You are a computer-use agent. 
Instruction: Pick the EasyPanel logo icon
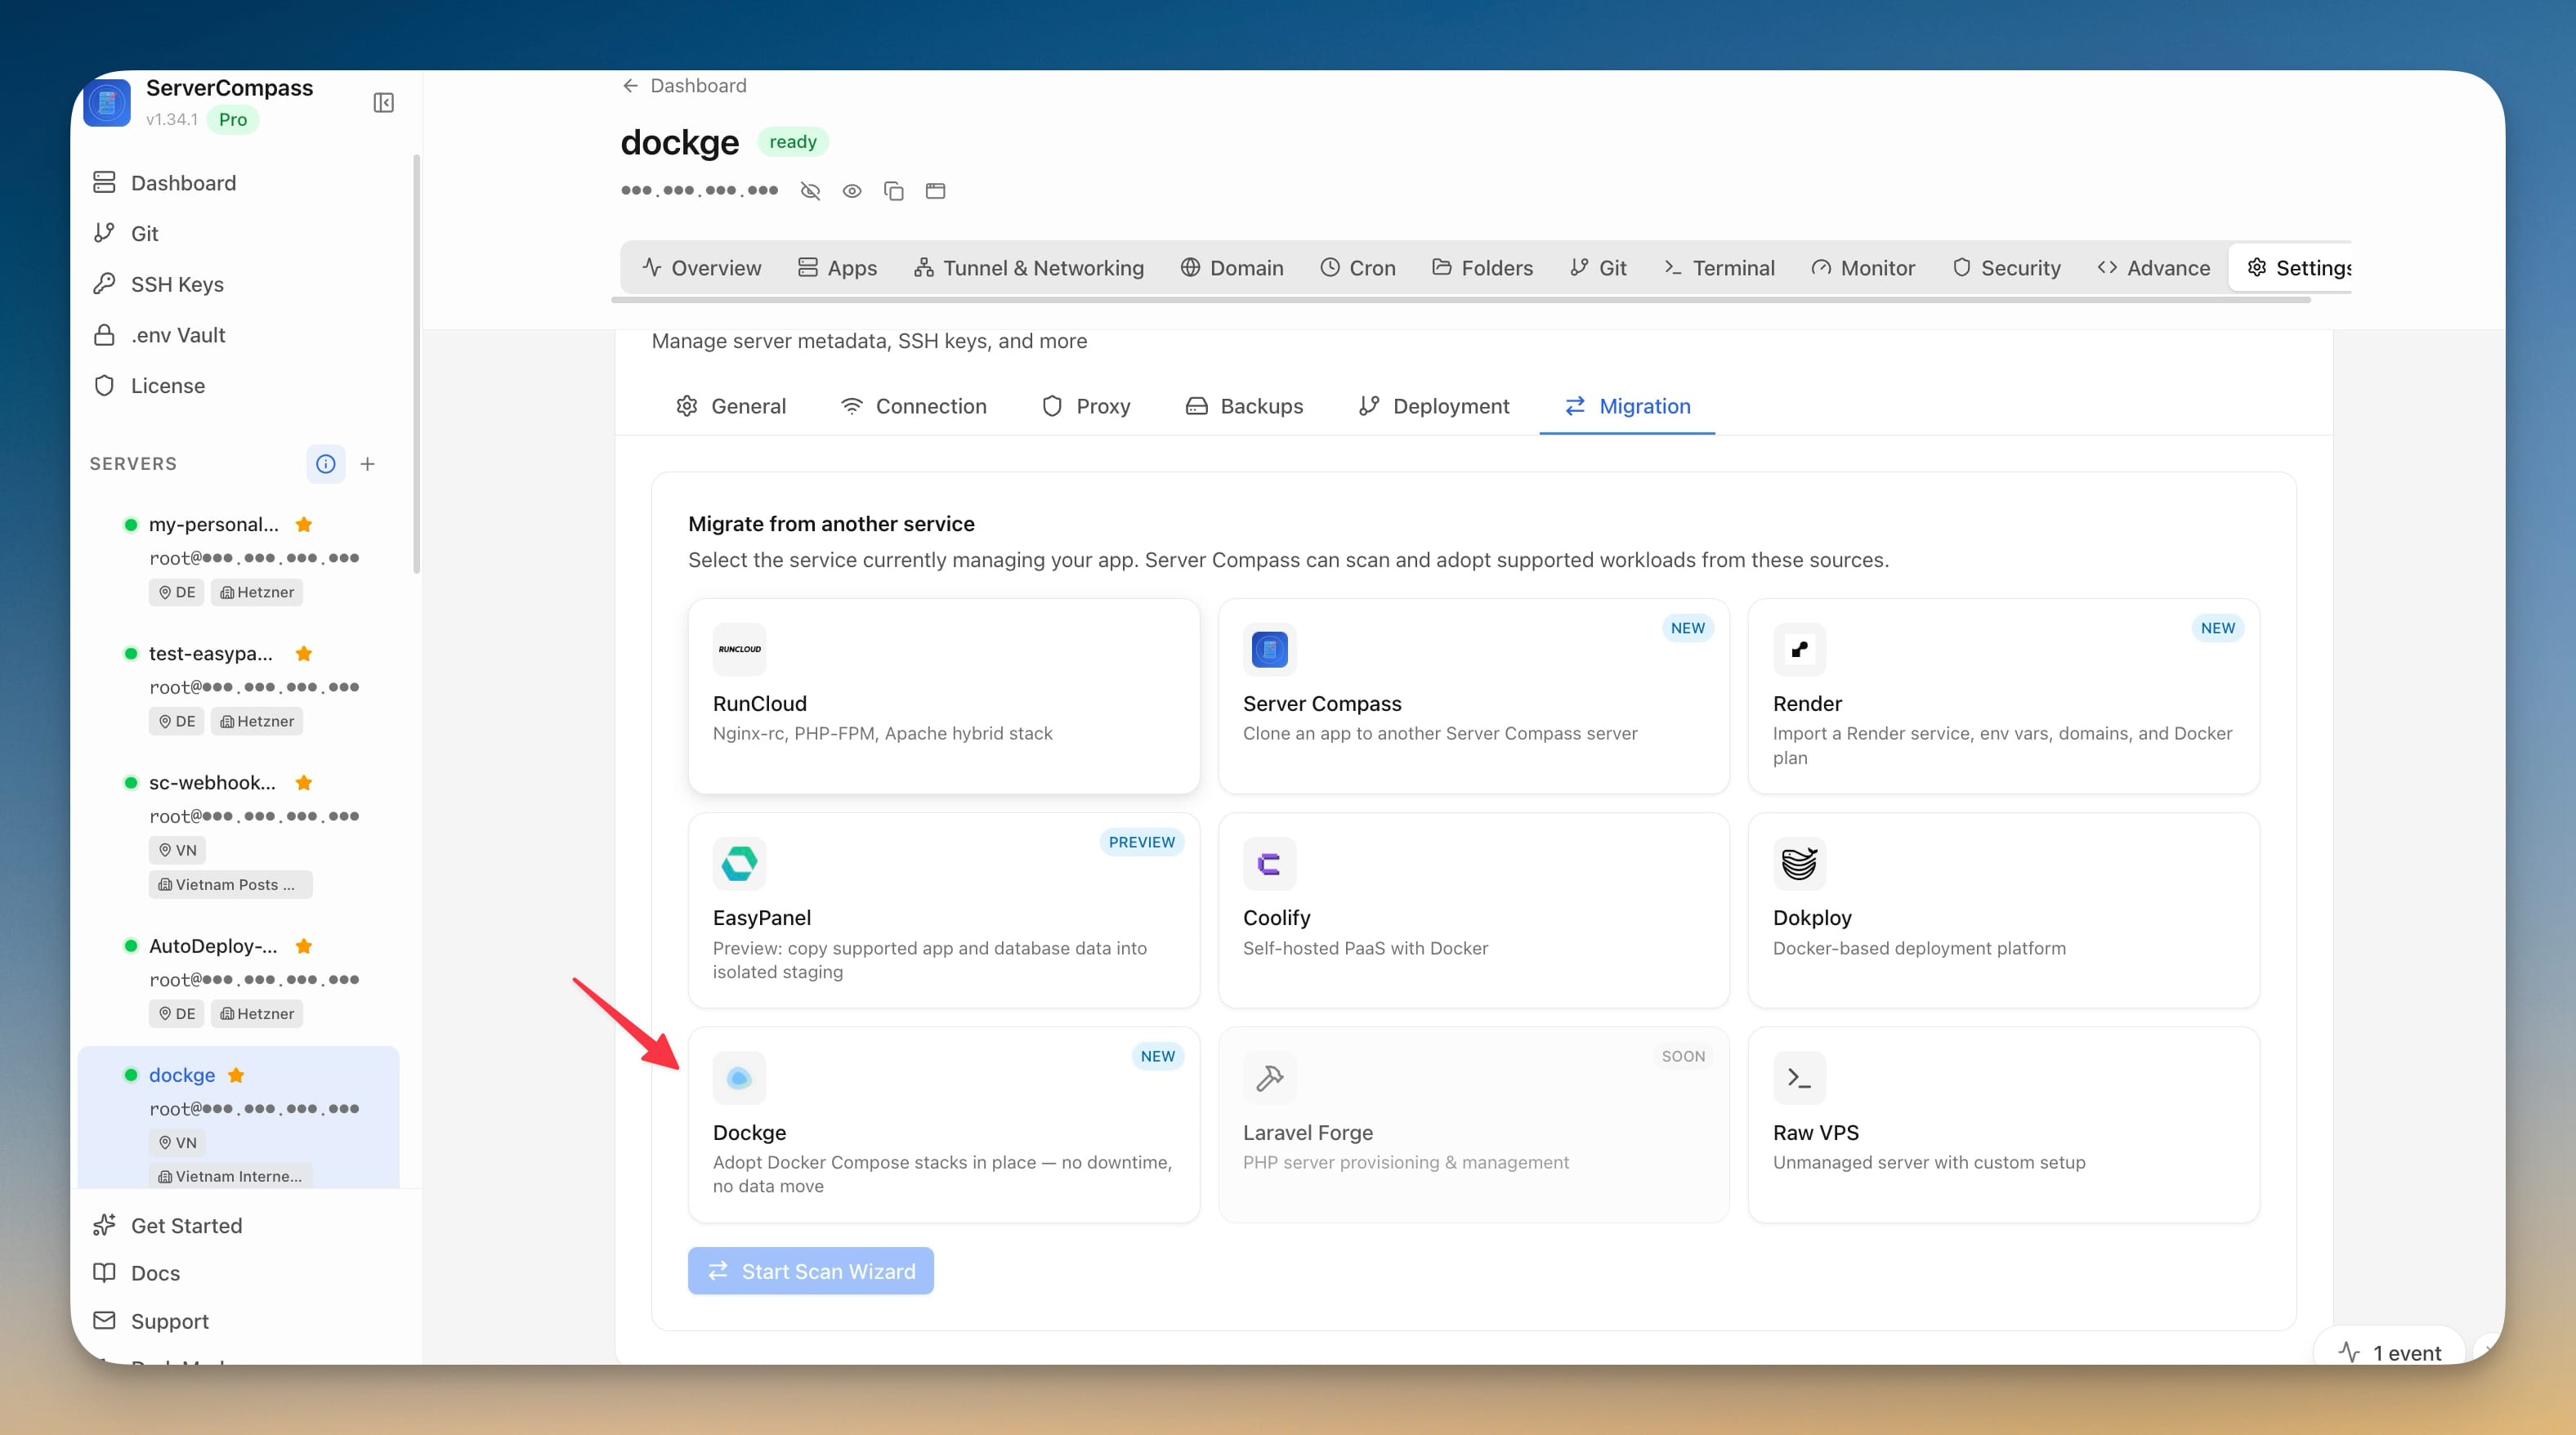[740, 864]
